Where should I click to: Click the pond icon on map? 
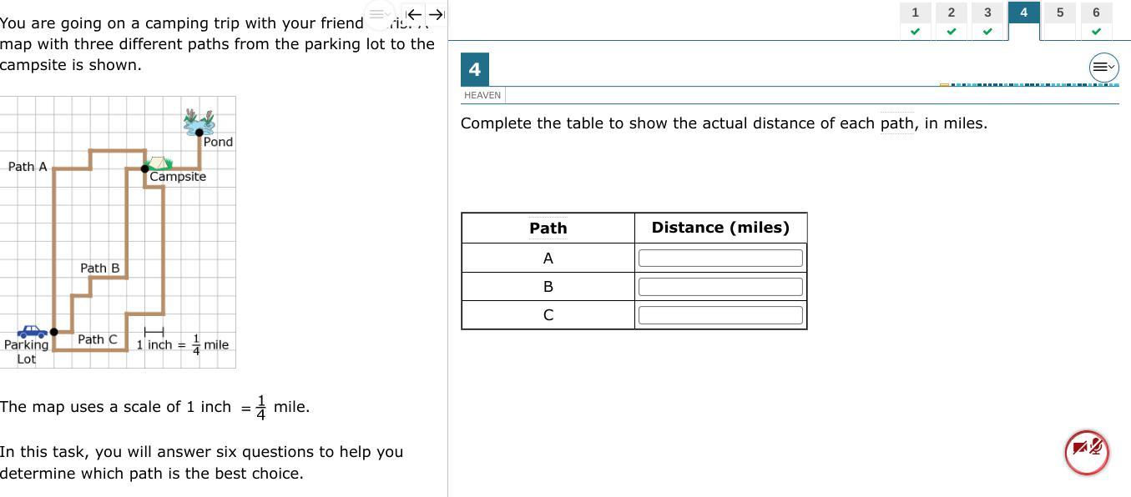click(x=199, y=122)
